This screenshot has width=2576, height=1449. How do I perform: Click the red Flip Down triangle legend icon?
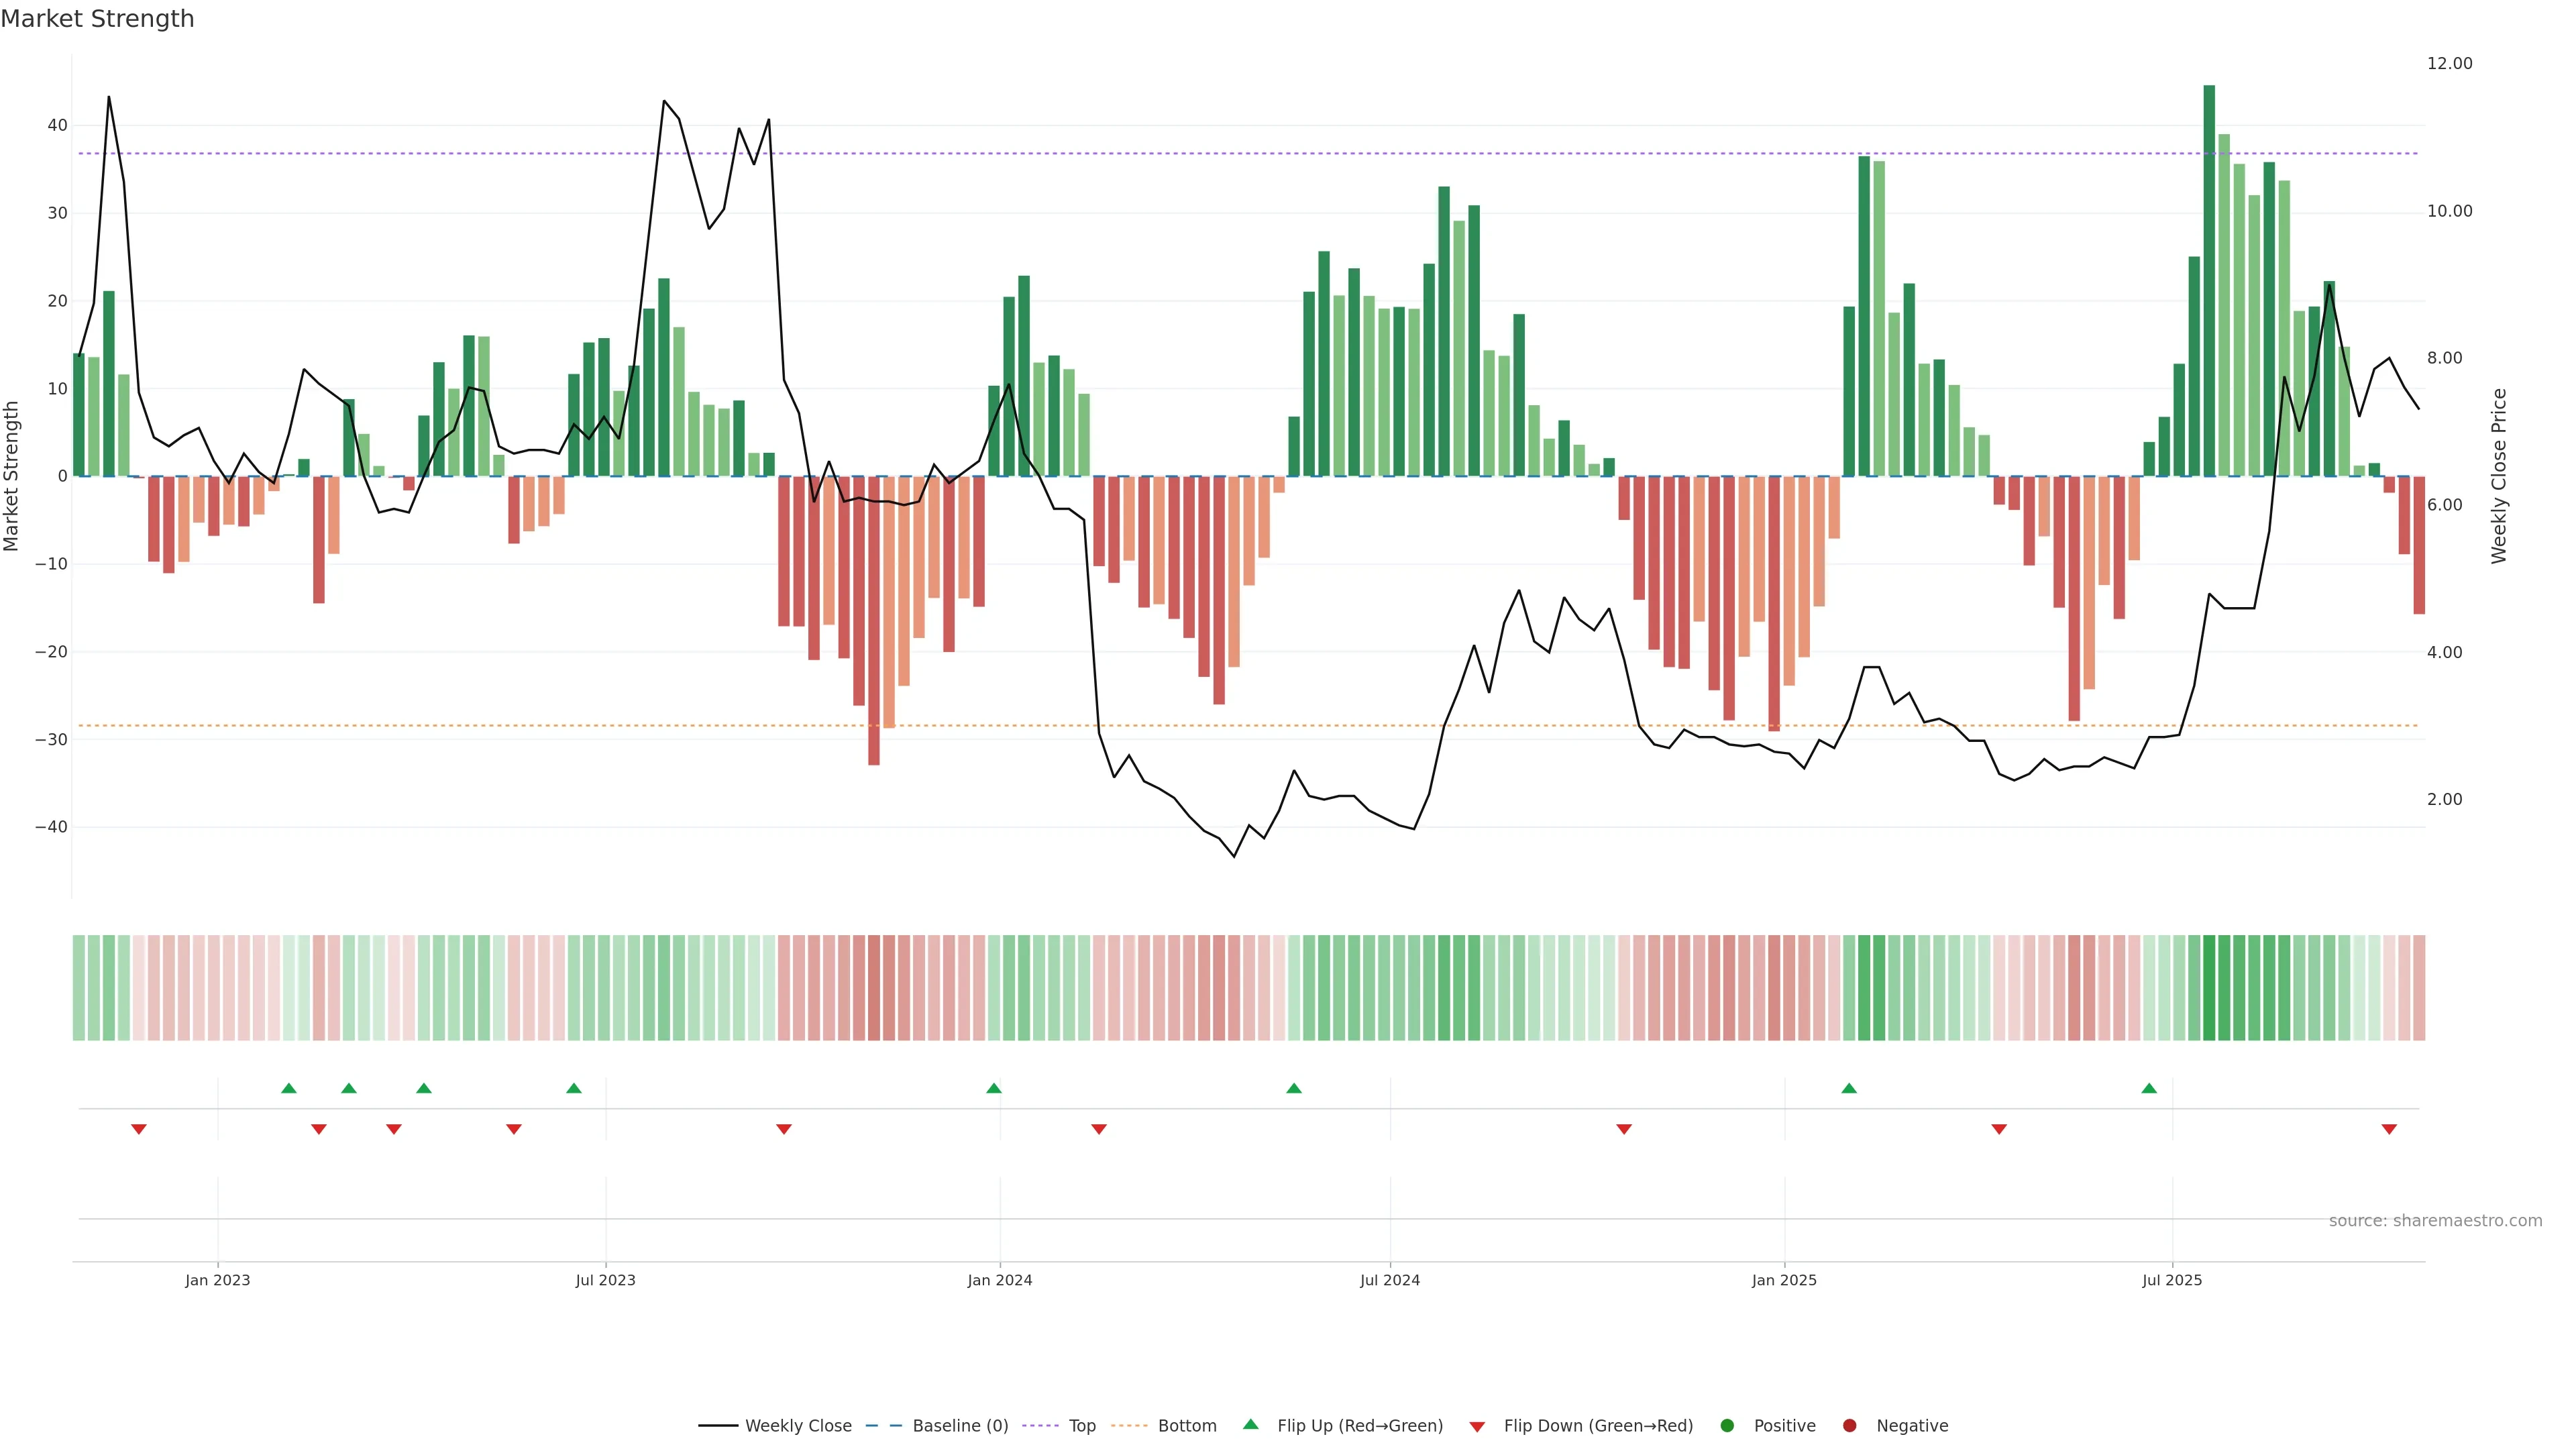pos(1477,1426)
